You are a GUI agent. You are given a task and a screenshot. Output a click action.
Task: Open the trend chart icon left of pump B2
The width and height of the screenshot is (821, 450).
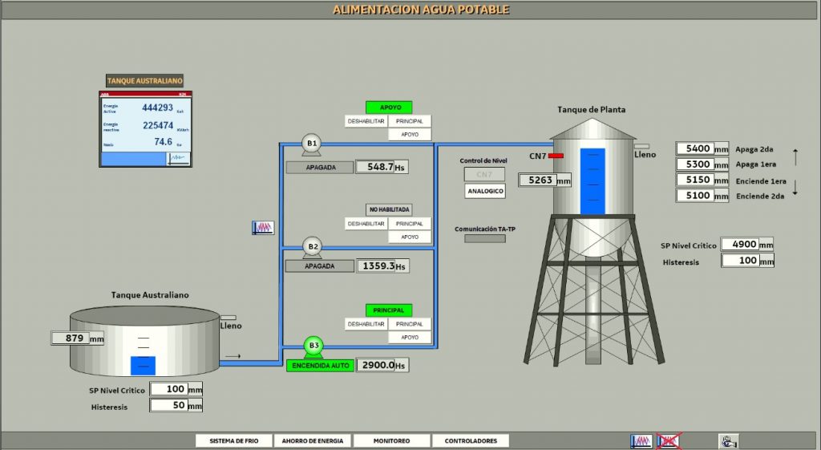click(x=263, y=228)
